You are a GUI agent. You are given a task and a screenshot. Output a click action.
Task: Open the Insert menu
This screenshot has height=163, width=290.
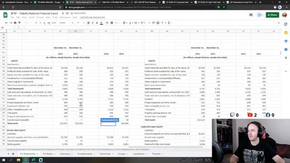(32, 17)
